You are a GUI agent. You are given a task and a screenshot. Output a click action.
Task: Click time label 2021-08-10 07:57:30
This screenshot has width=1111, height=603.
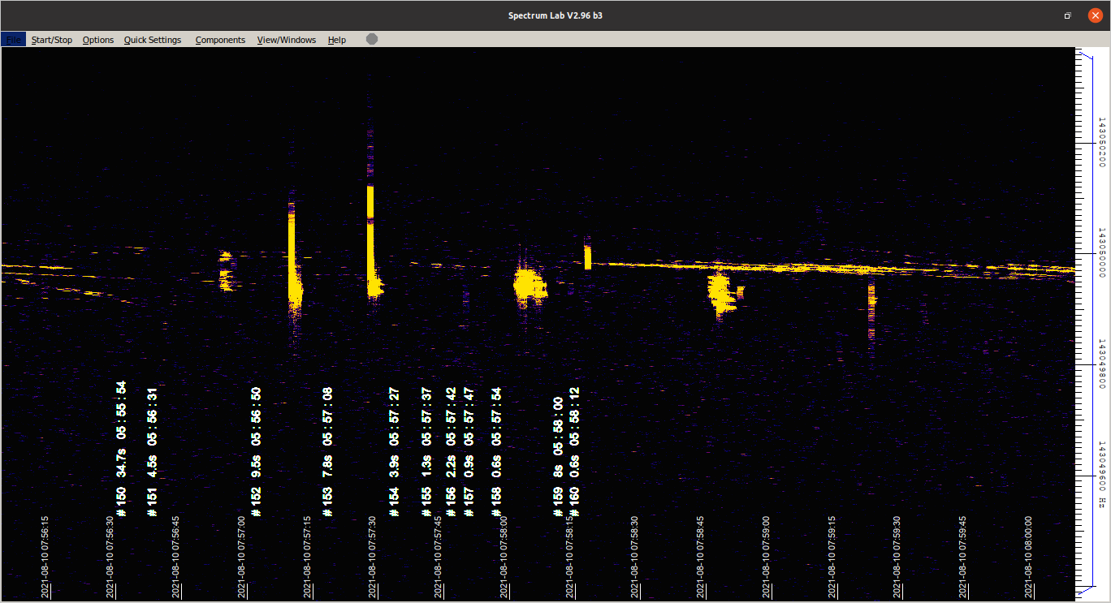[372, 557]
